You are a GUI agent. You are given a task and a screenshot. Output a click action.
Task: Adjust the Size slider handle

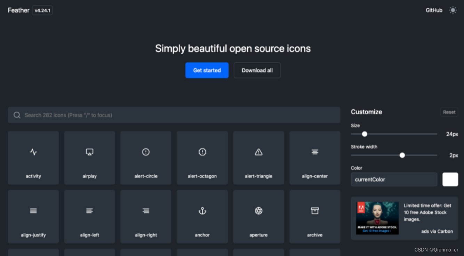point(365,134)
